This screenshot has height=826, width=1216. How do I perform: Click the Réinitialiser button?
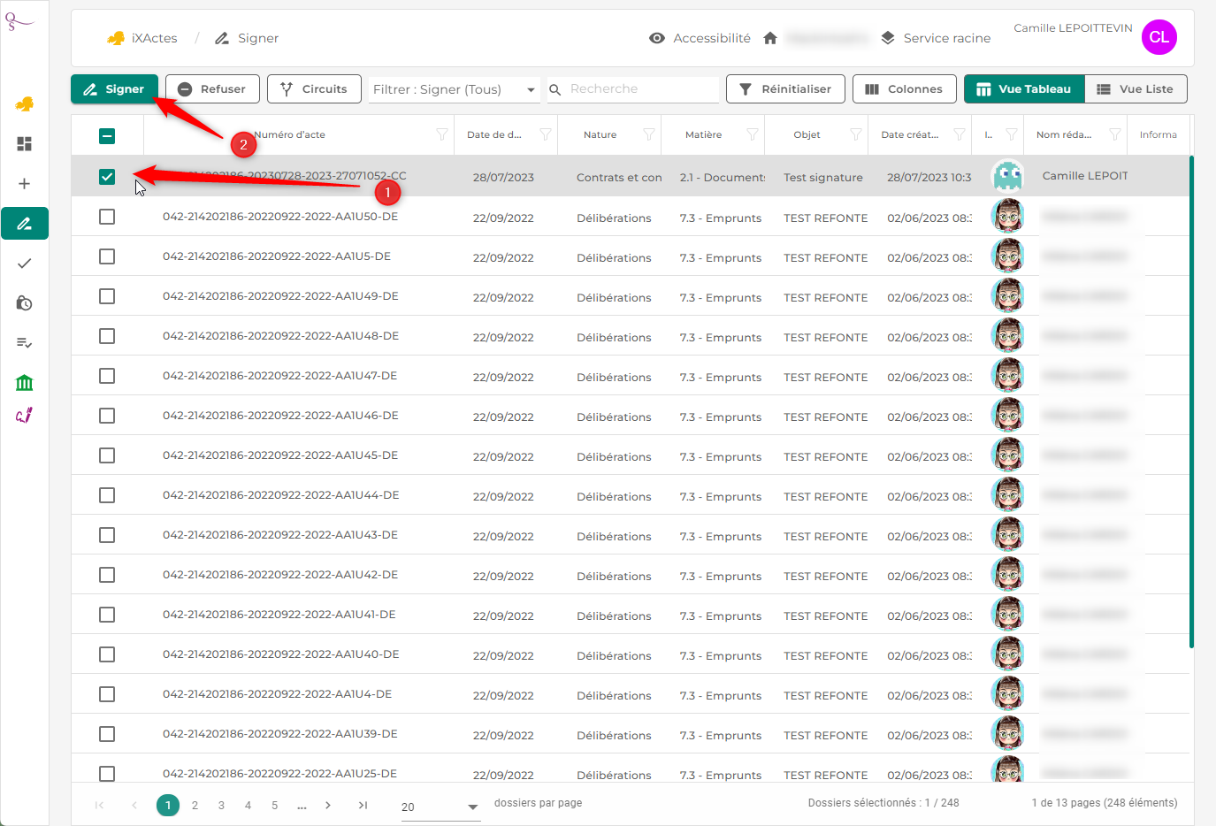point(784,89)
